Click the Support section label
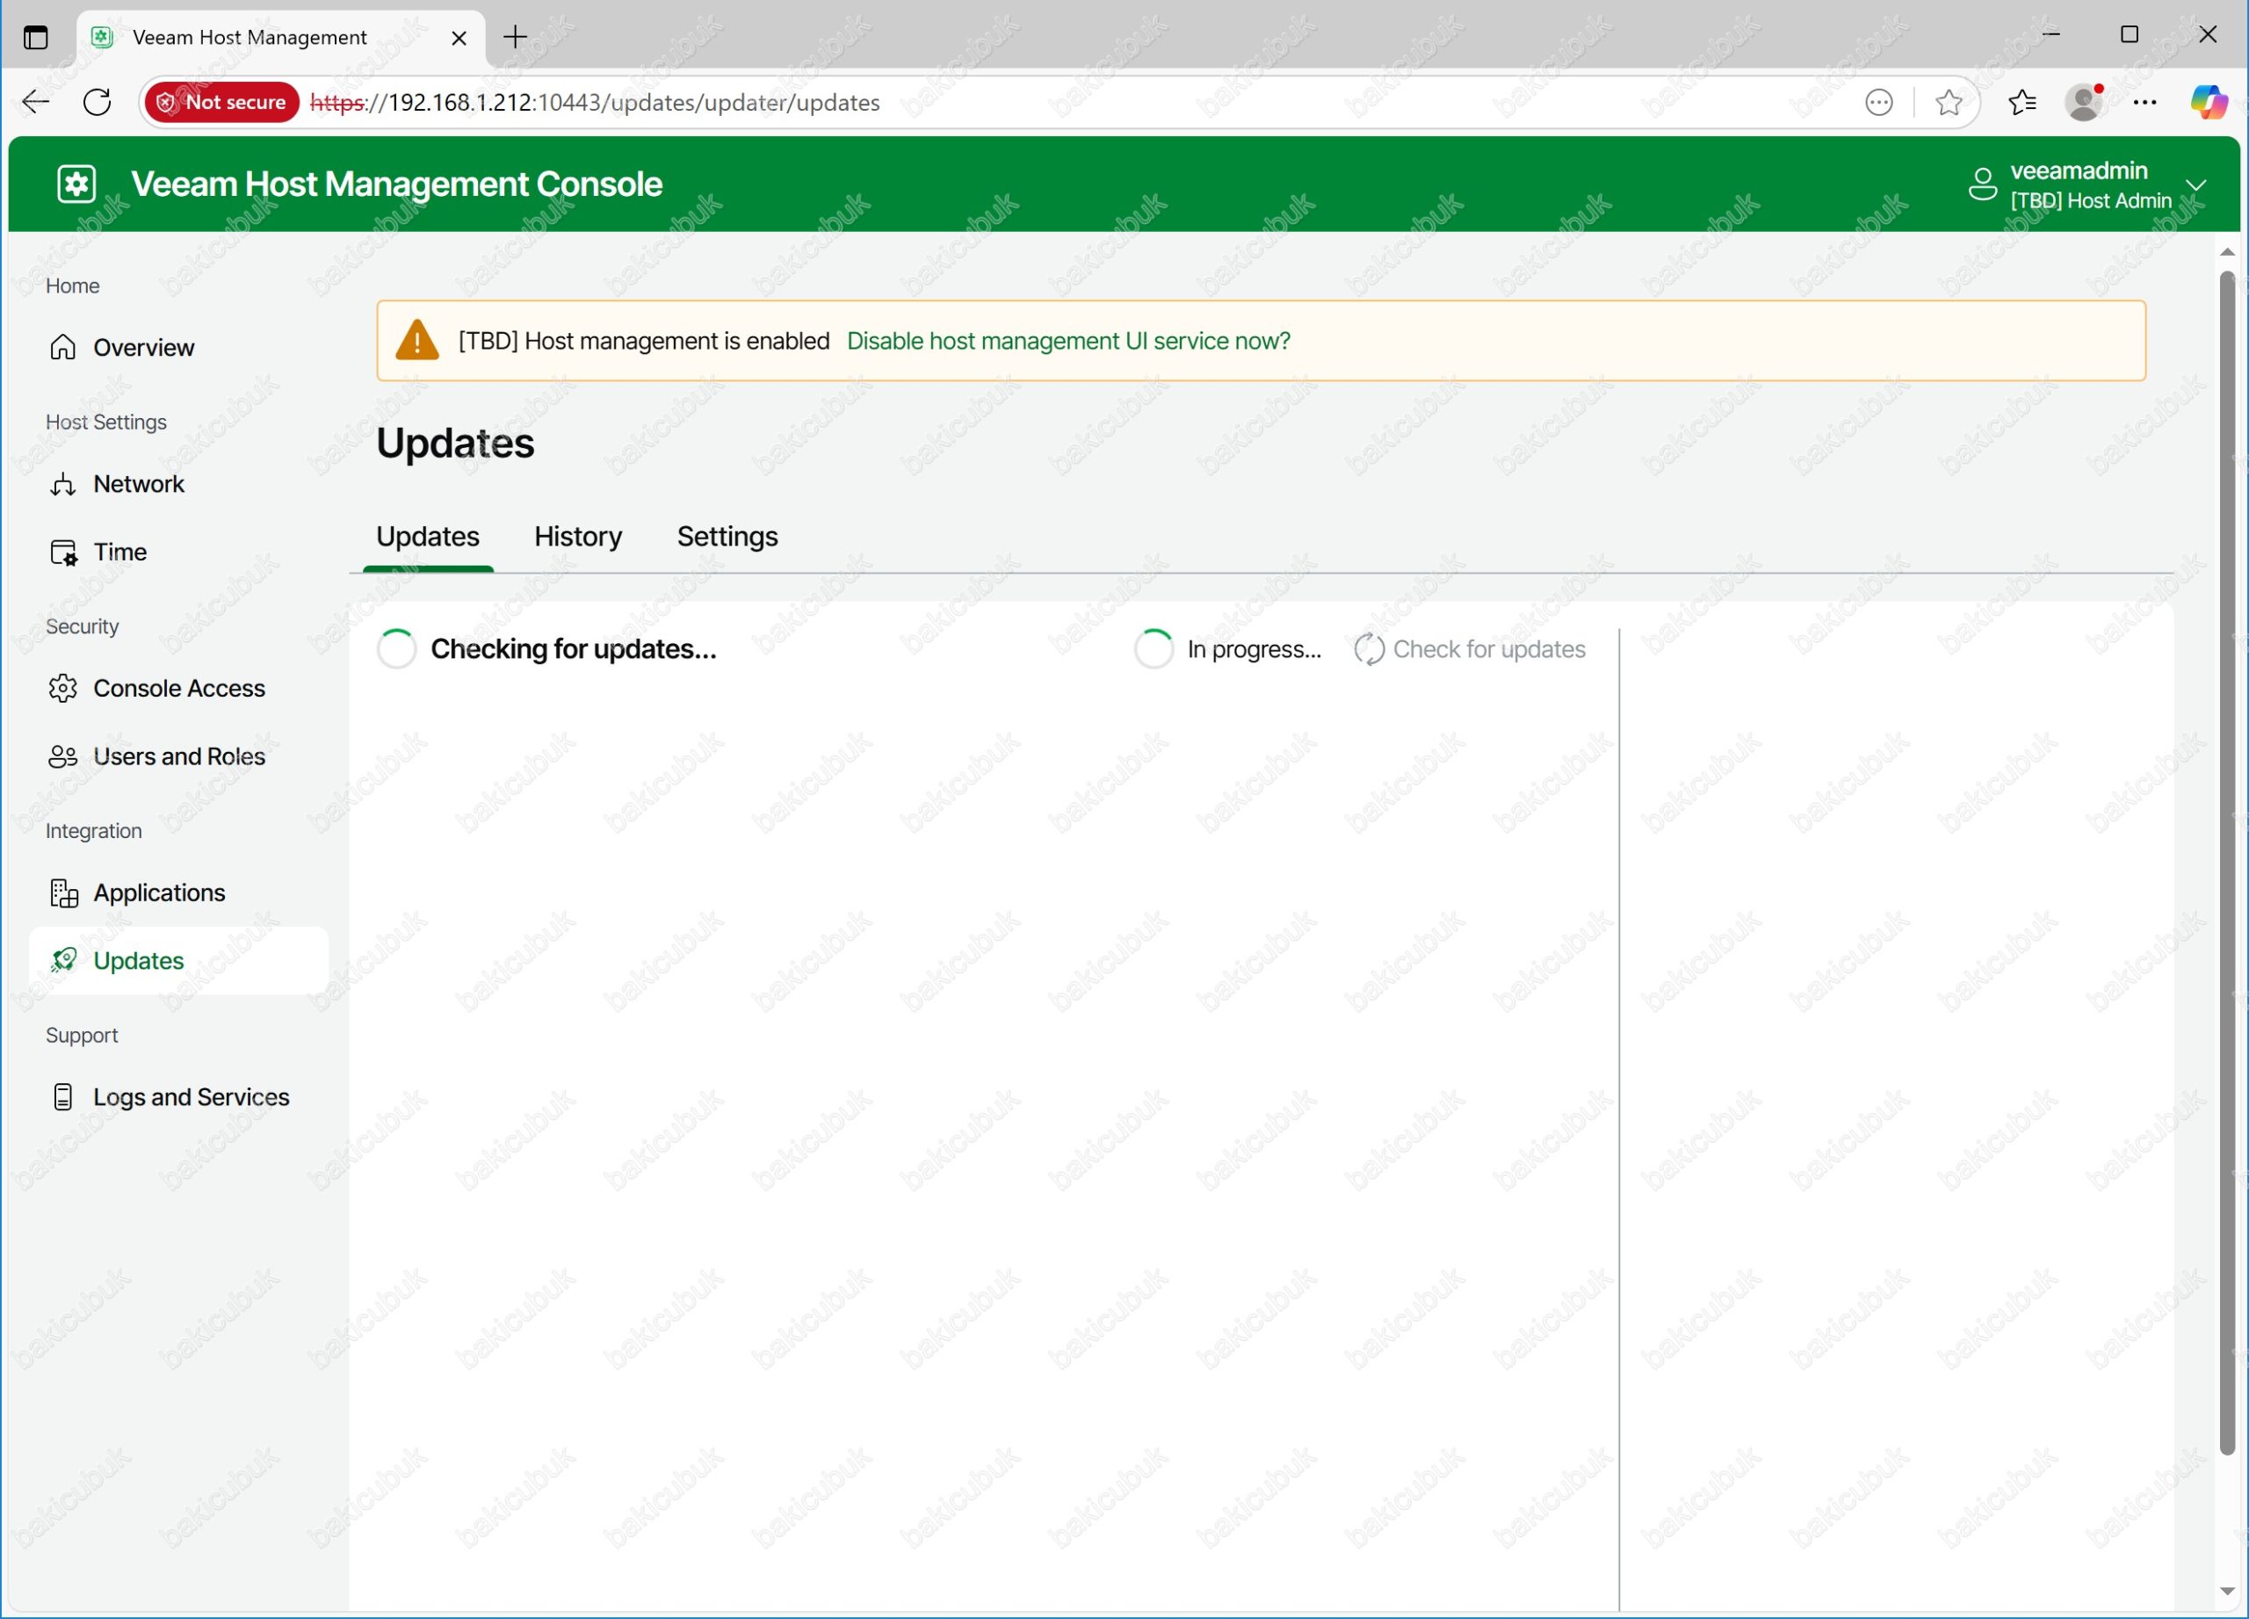This screenshot has width=2249, height=1619. 83,1035
